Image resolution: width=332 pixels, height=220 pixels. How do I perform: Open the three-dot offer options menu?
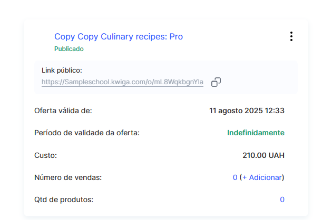point(291,36)
